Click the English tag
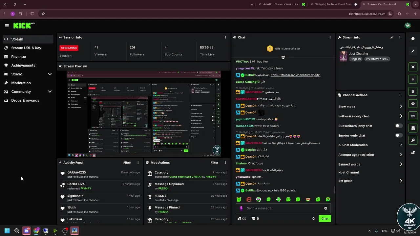 click(355, 59)
